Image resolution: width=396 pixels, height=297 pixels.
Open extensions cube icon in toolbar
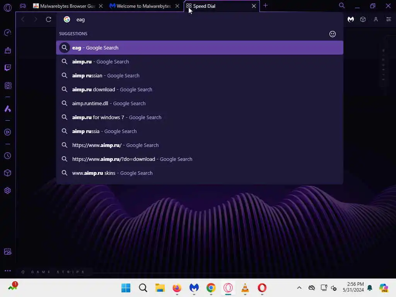point(363,19)
